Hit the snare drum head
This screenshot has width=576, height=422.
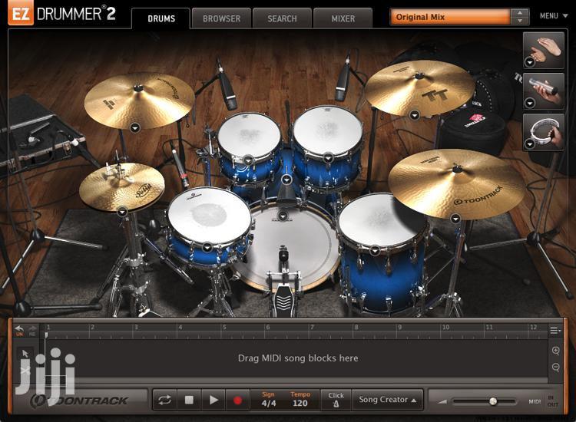pos(210,215)
